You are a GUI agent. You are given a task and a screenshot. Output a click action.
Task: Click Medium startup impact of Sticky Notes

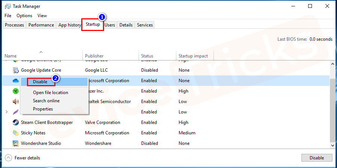[187, 133]
